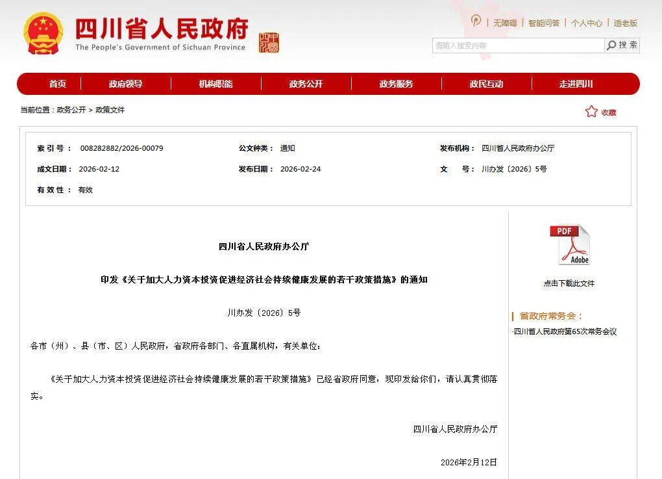Click the round icon left of 无障碍
The image size is (662, 479).
click(476, 21)
